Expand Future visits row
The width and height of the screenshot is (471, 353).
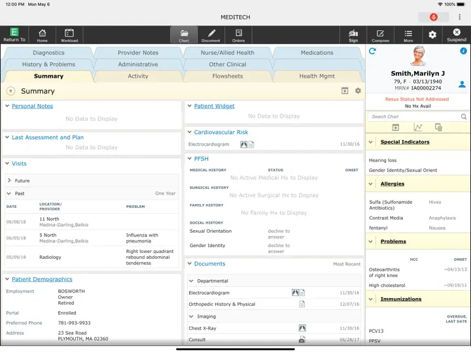pyautogui.click(x=9, y=180)
